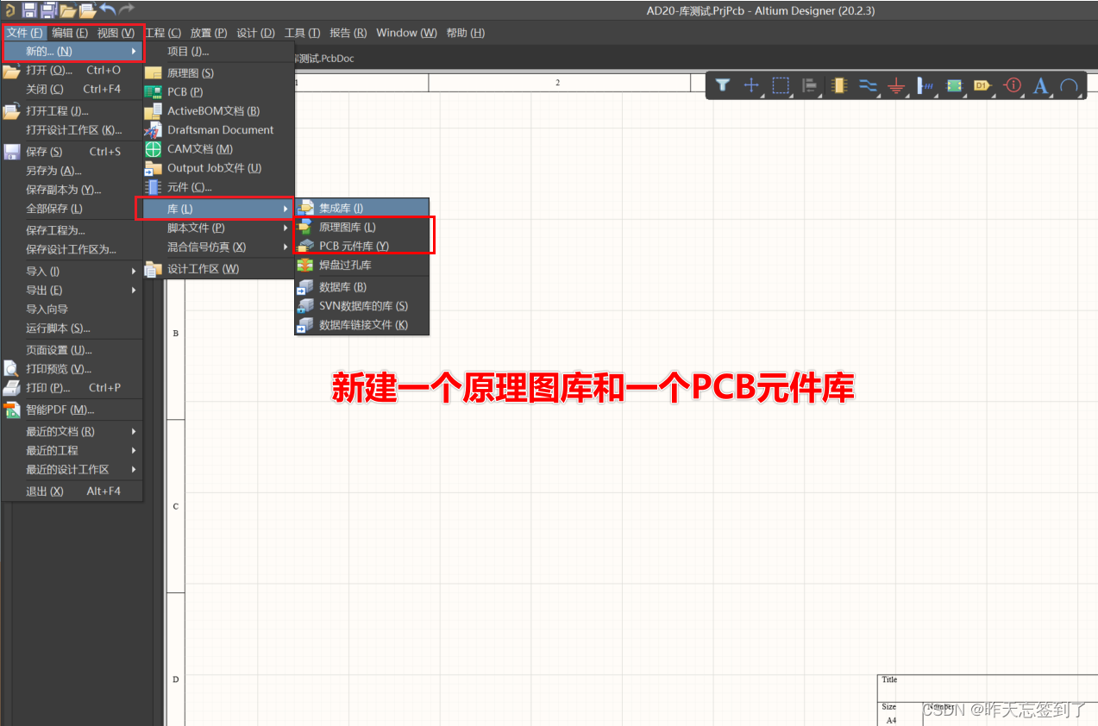
Task: Open the 放置 (P) menu
Action: 209,33
